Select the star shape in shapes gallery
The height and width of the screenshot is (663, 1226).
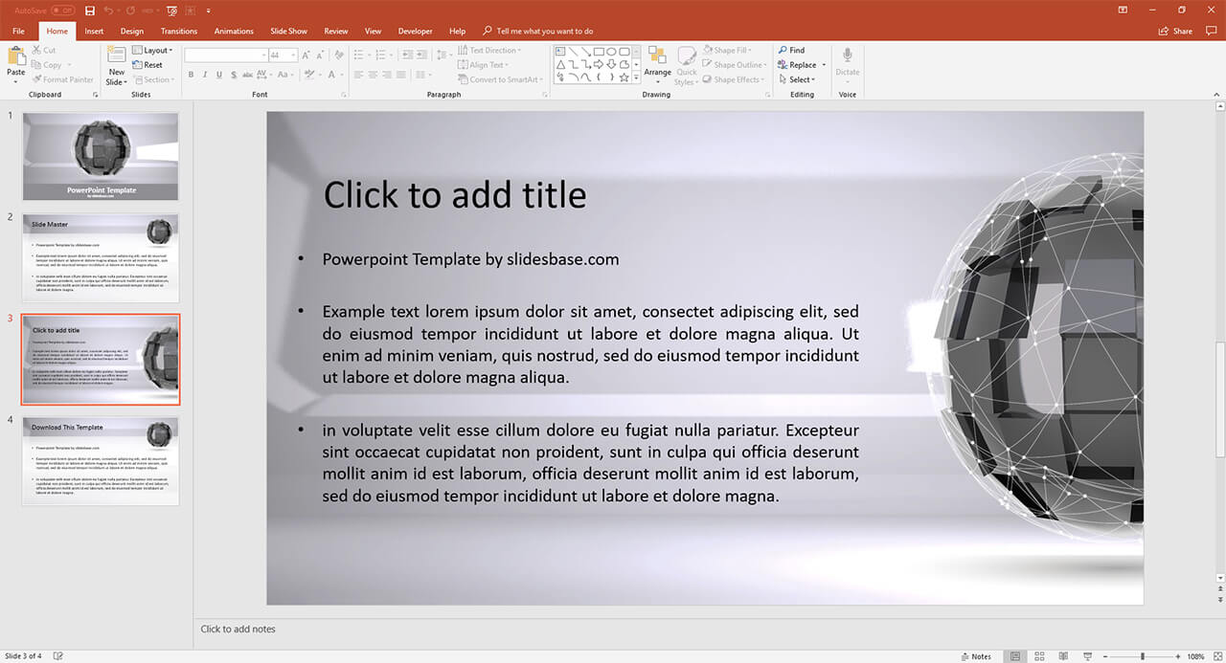624,77
